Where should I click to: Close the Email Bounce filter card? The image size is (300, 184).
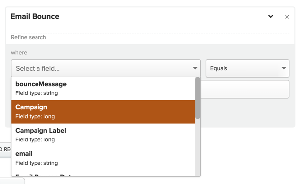tap(287, 17)
